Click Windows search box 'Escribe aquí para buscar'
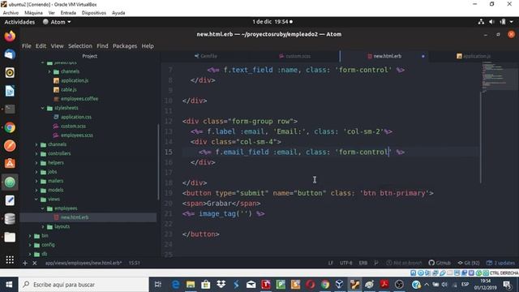This screenshot has height=292, width=519. tap(84, 285)
